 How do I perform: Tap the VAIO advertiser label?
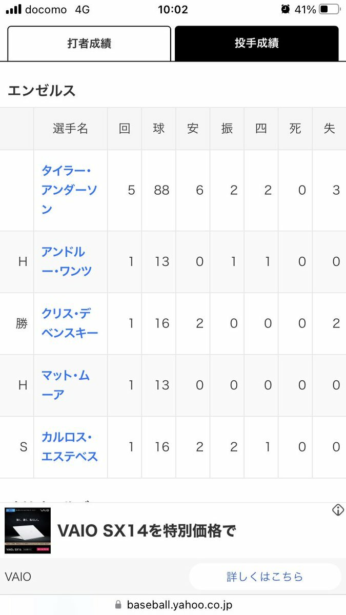(x=18, y=577)
